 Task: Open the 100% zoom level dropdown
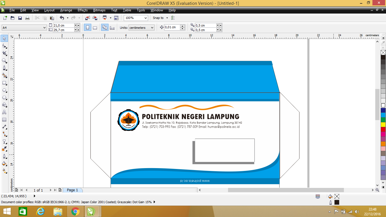click(x=146, y=18)
